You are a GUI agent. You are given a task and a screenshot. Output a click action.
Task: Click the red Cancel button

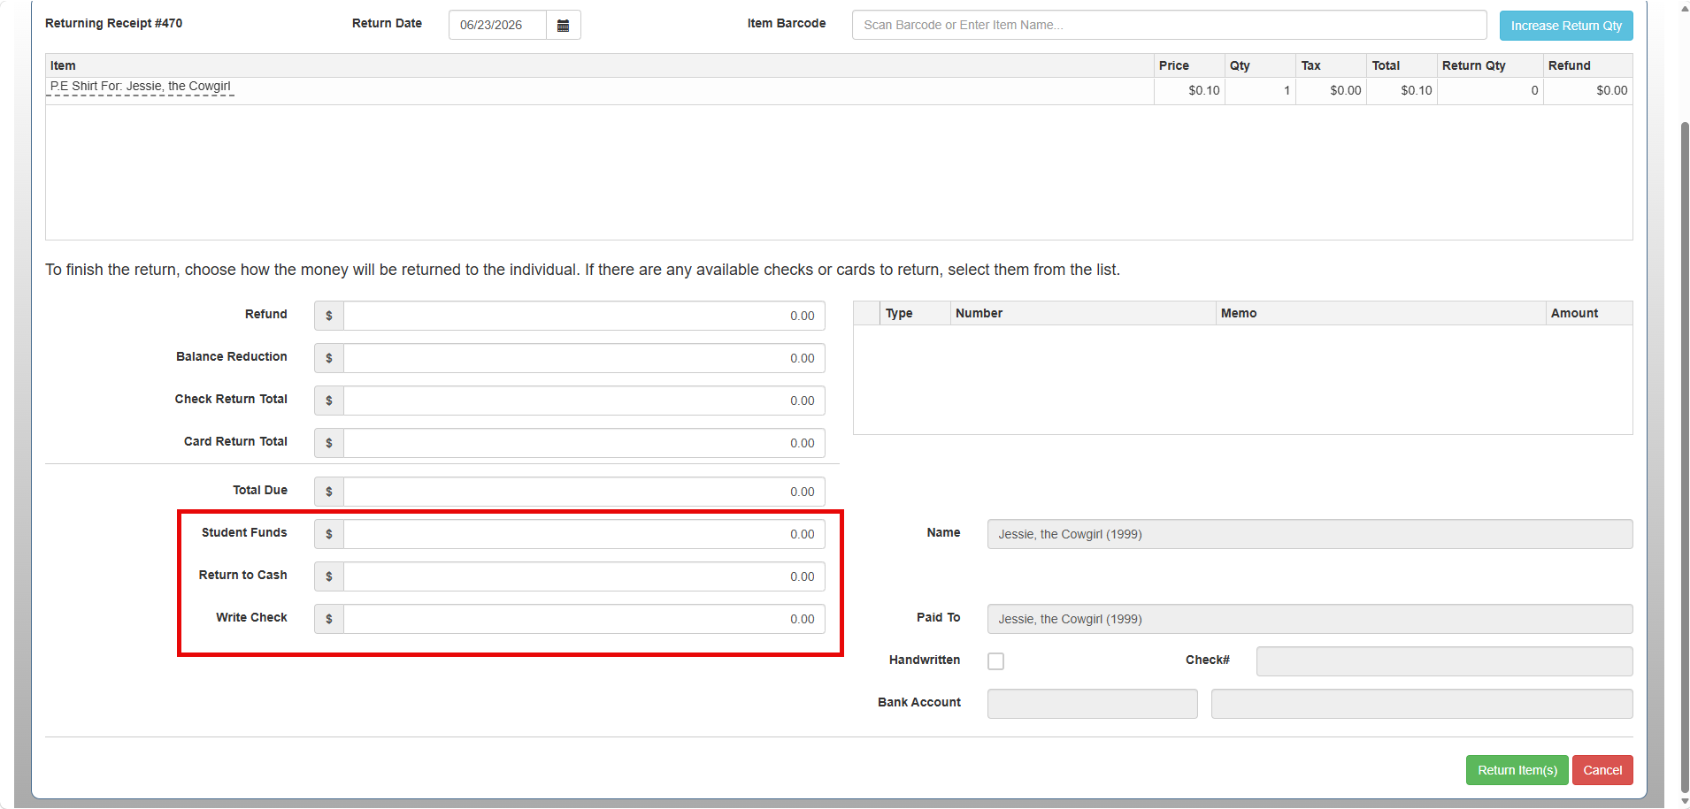[1602, 770]
